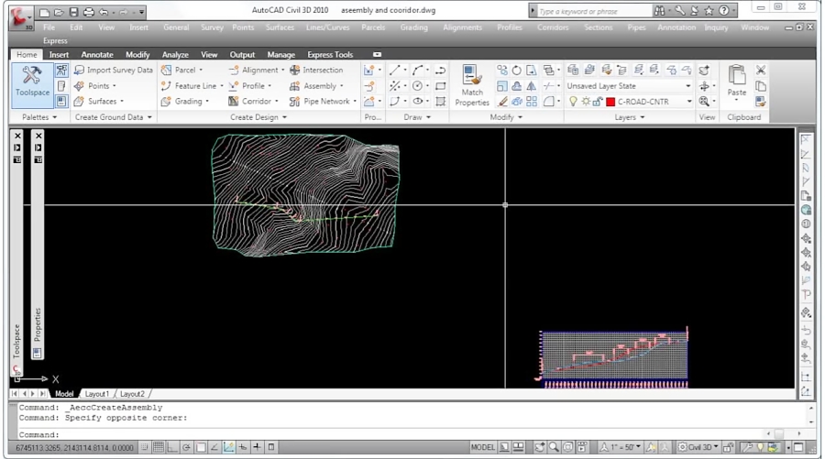This screenshot has width=825, height=459.
Task: Switch to the Insert ribbon tab
Action: pos(59,54)
